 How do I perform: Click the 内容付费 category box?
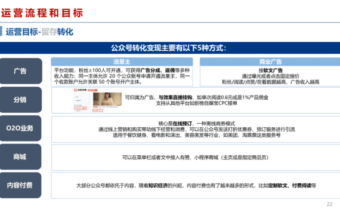coord(20,185)
